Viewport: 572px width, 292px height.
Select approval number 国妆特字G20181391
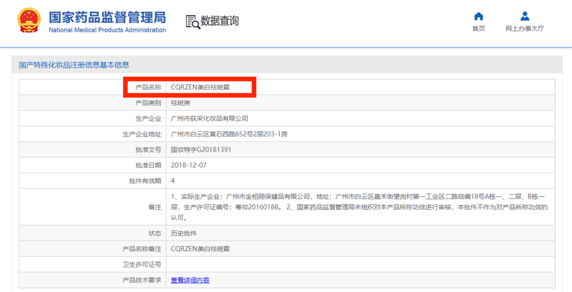pyautogui.click(x=201, y=150)
